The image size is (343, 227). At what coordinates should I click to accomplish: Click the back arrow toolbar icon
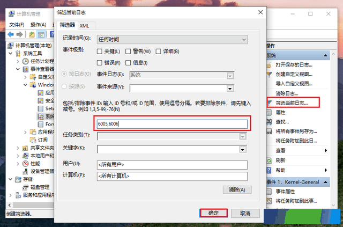pos(11,34)
